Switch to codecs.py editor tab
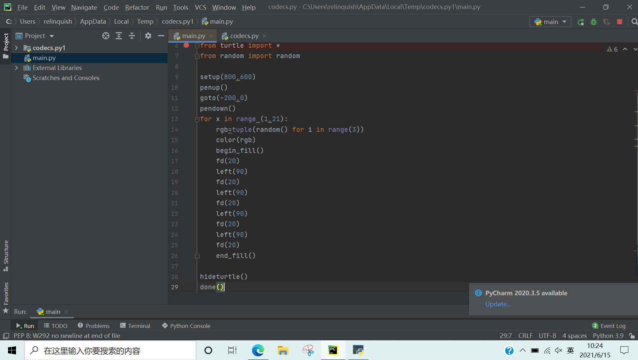Viewport: 638px width, 360px height. (244, 36)
